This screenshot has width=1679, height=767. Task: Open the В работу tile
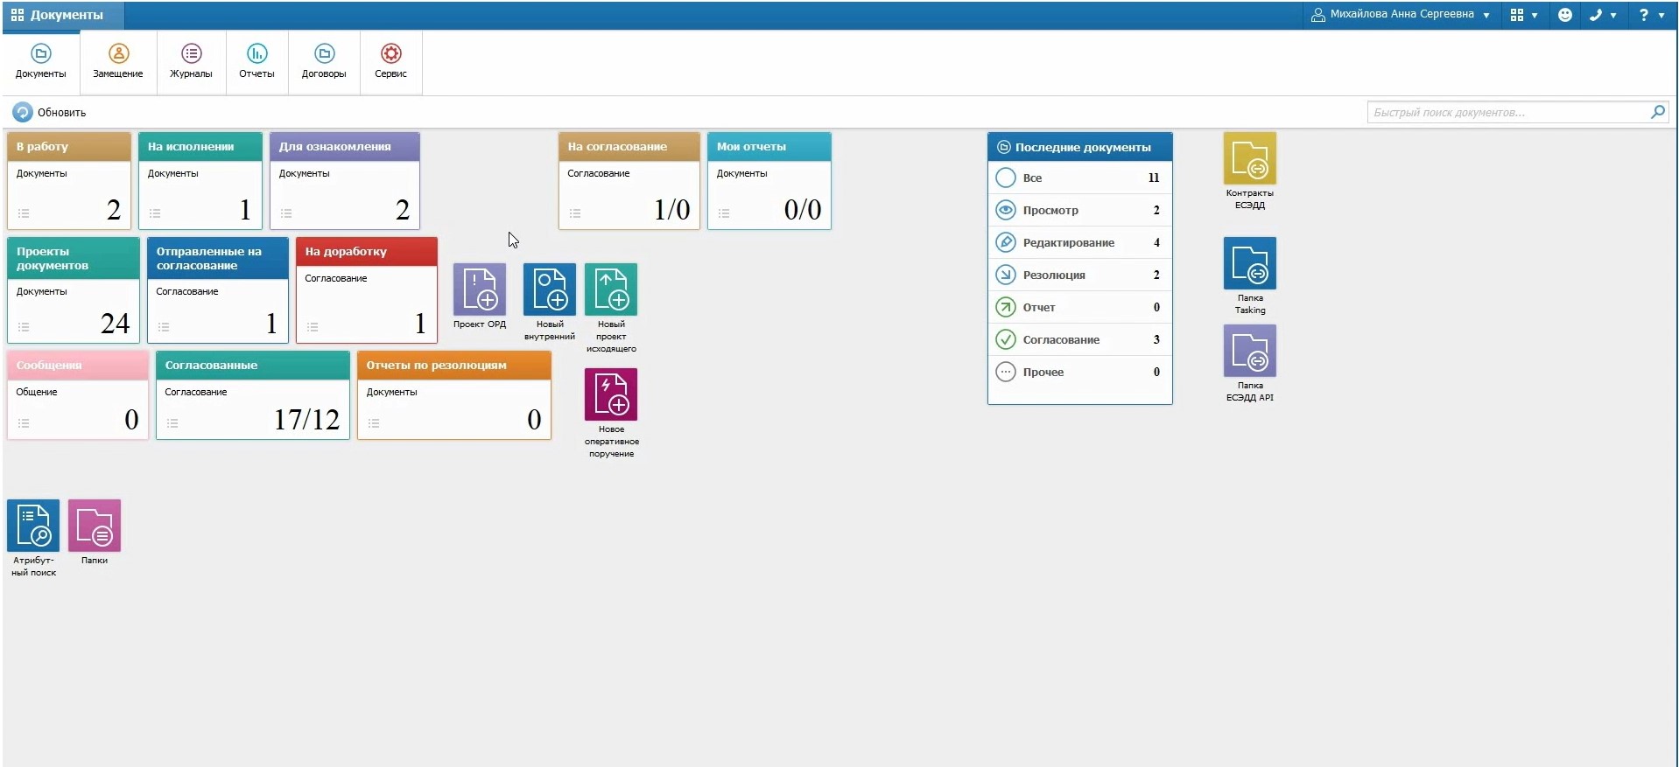[69, 181]
